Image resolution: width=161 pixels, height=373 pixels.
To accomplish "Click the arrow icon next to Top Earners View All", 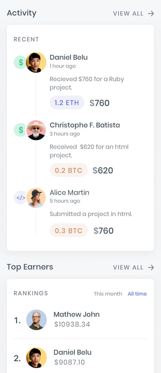I will [151, 267].
